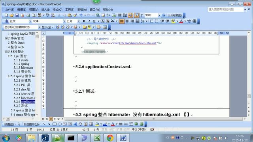Screen dimensions: 253x142
Task: Open the 显示(S) dropdown in the reviewing toolbar
Action: pos(47,27)
